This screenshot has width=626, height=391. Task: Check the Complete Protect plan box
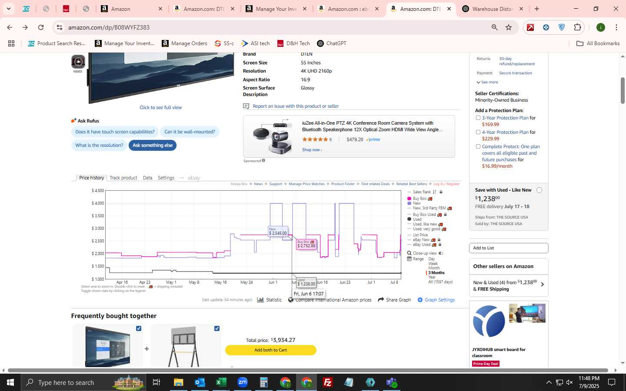click(478, 146)
